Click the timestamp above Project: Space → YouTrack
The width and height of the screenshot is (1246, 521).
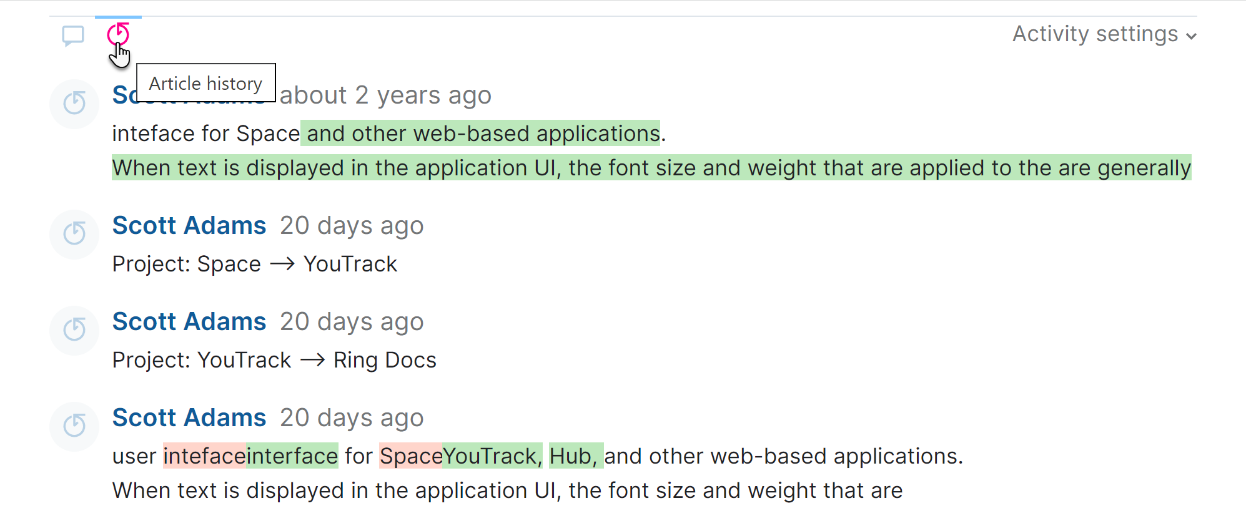(352, 225)
